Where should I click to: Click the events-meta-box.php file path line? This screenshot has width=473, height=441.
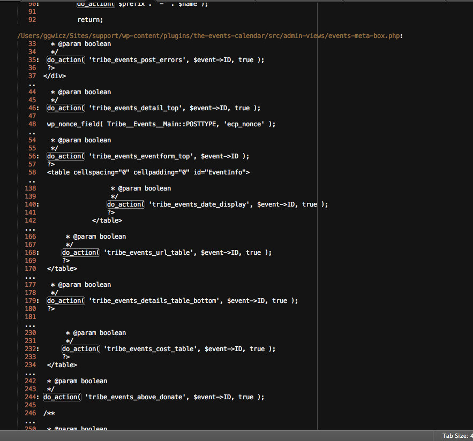[210, 36]
